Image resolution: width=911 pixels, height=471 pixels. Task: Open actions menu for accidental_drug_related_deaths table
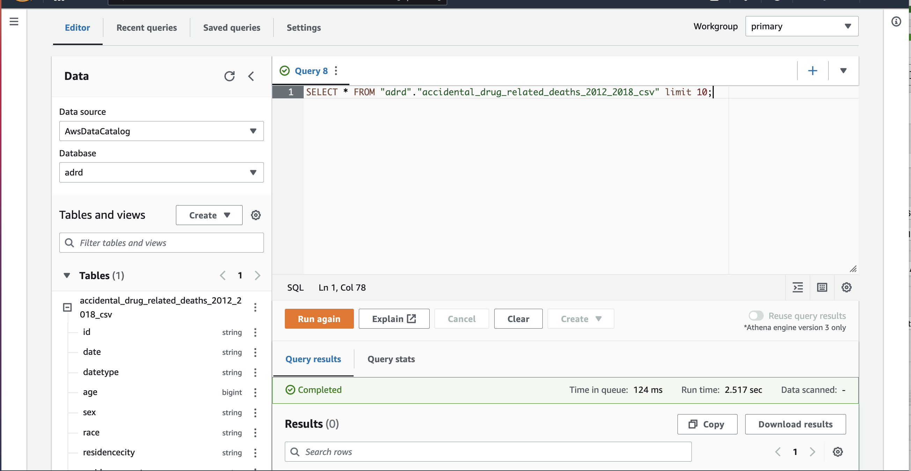[x=255, y=307]
